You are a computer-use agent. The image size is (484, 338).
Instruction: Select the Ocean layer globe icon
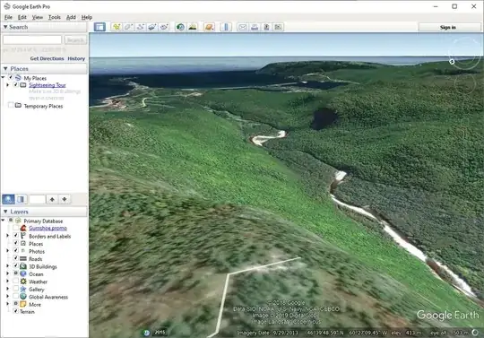23,273
